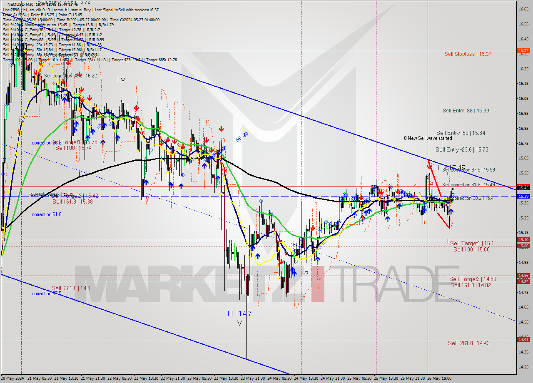This screenshot has height=383, width=533.
Task: Click the 'FSB-HighToBreak | 15.39' label
Action: coord(51,194)
